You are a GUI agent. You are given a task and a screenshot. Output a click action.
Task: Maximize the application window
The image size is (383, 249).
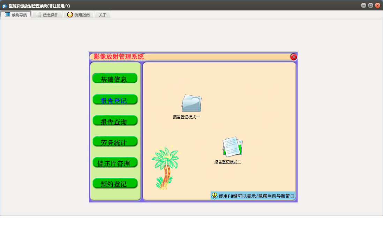pyautogui.click(x=370, y=5)
